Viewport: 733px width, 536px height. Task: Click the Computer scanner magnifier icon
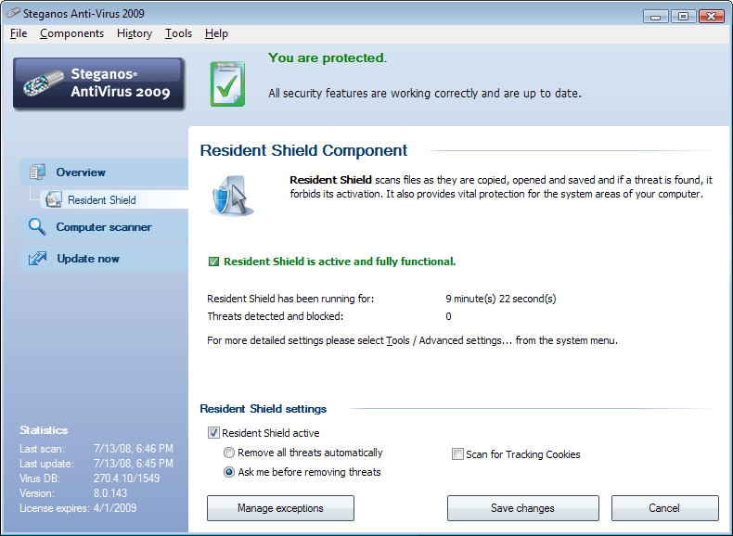click(37, 226)
